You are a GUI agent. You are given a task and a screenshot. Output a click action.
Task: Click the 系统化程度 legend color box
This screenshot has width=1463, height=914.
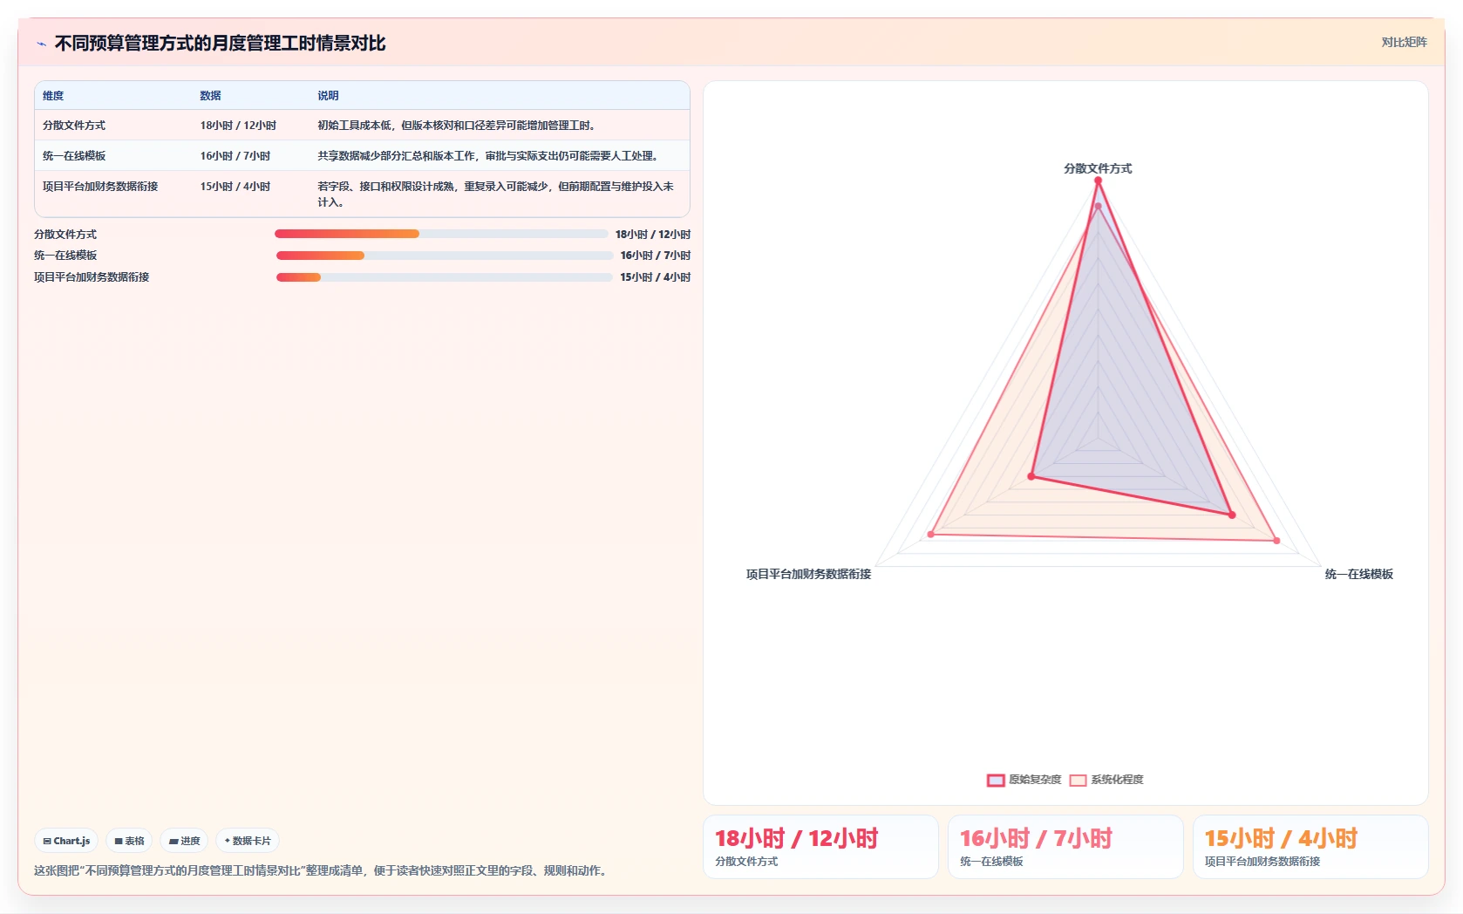tap(1079, 781)
